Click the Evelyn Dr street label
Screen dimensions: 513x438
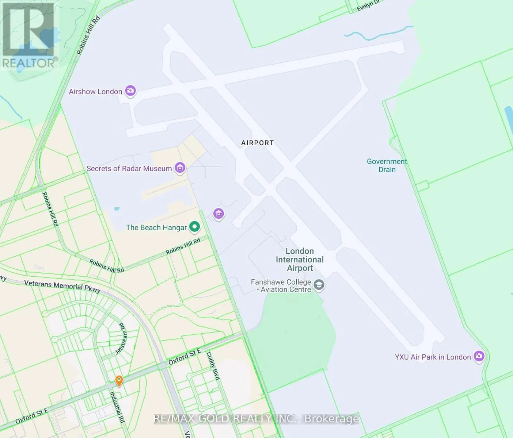click(x=368, y=5)
